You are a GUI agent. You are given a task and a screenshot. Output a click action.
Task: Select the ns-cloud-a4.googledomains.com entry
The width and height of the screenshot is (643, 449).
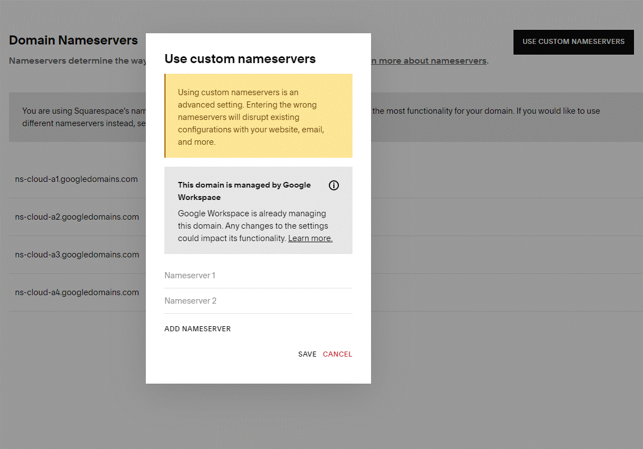(x=77, y=292)
